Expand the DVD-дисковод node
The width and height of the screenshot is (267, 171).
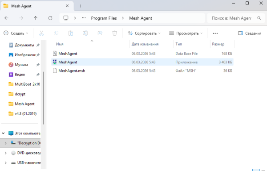point(5,153)
